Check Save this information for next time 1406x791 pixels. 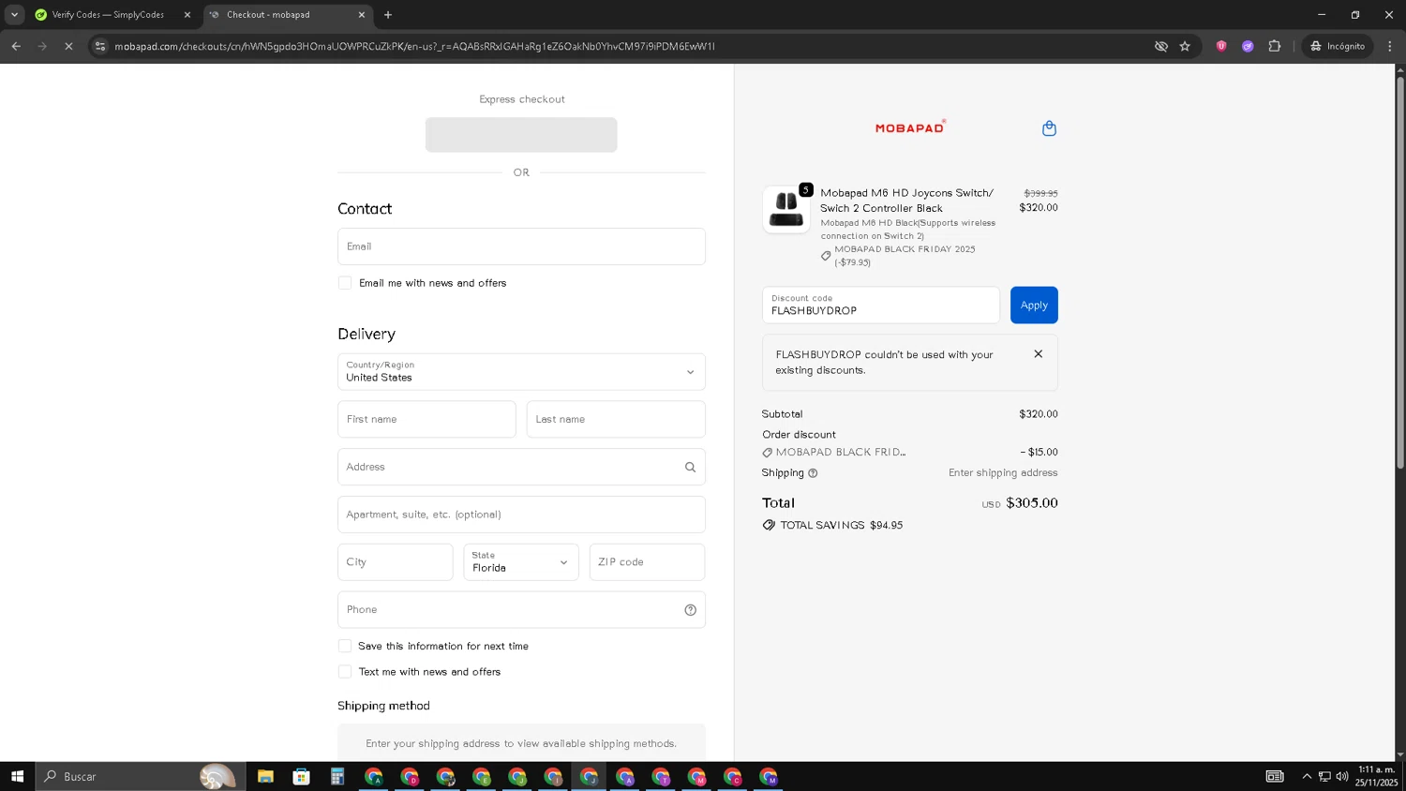coord(345,646)
